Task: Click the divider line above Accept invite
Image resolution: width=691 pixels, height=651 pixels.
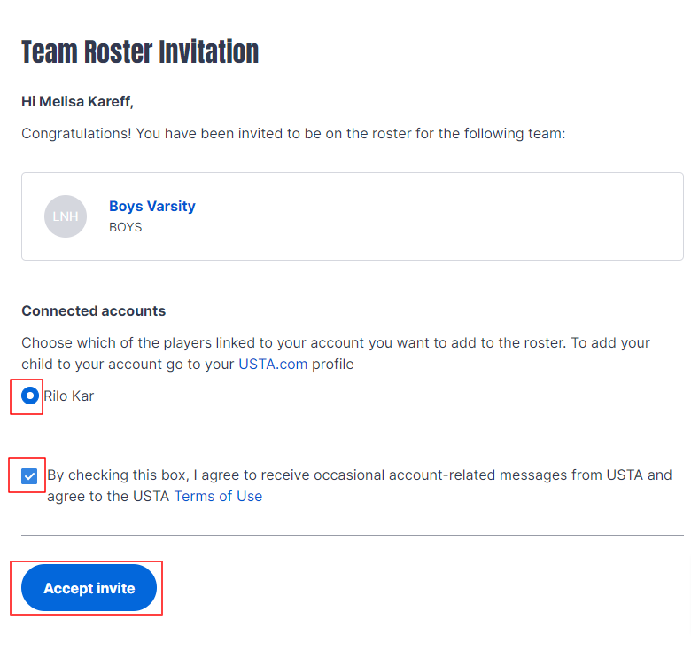Action: 353,536
